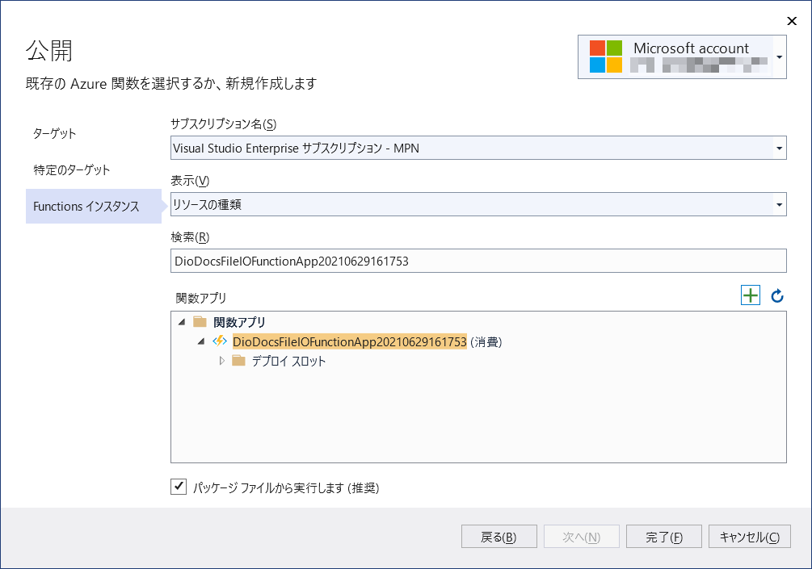
Task: Collapse the 関数アプリ root tree node
Action: coord(182,322)
